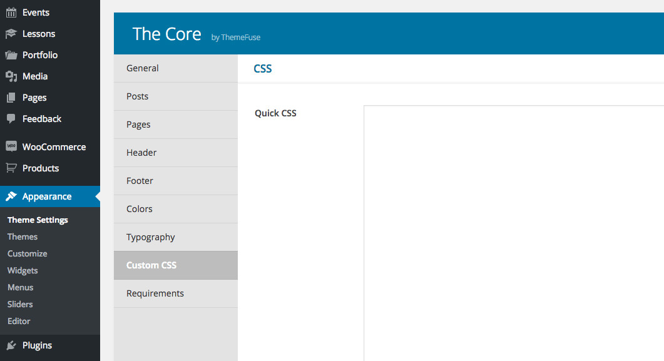Click the Feedback speech bubble icon

(11, 119)
